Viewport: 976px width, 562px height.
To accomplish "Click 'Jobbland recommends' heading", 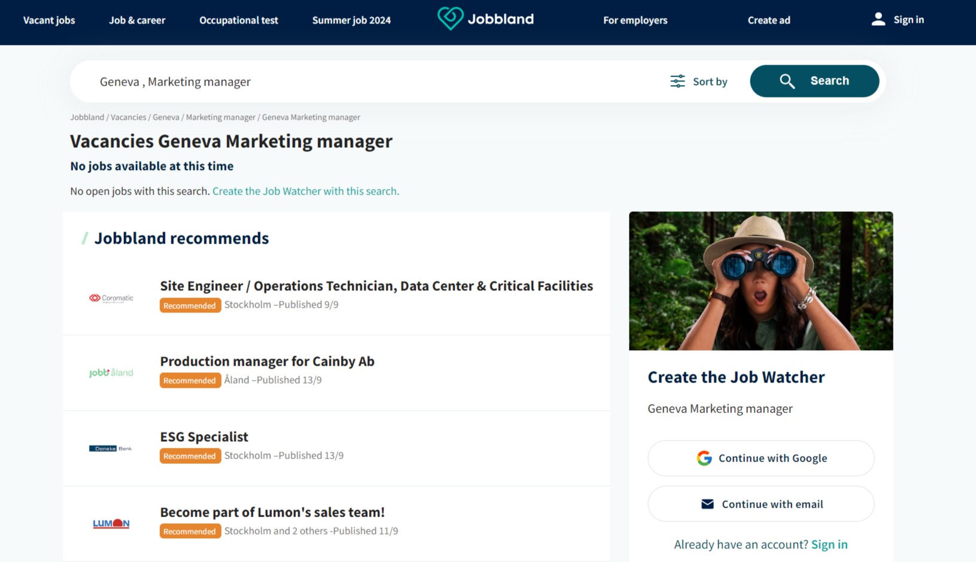I will [x=181, y=238].
